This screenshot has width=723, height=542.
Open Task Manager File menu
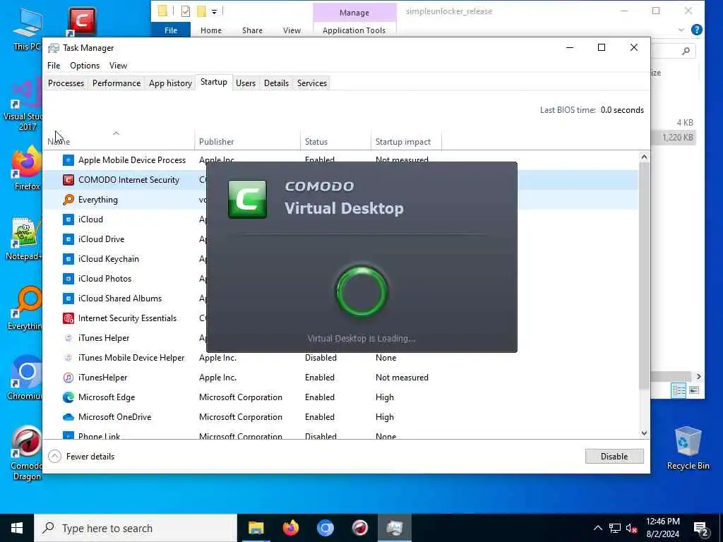[x=54, y=66]
